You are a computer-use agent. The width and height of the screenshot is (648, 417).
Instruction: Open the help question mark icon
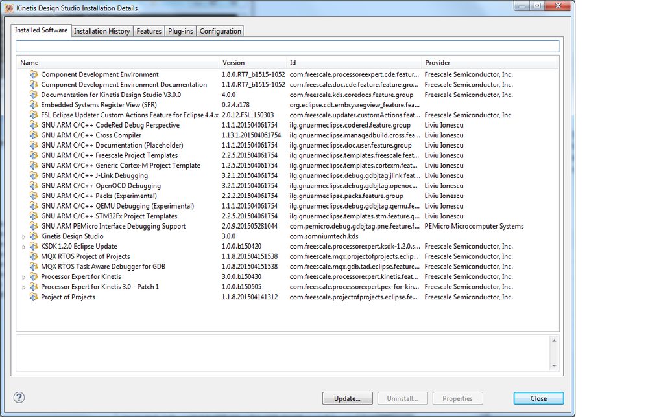coord(19,398)
